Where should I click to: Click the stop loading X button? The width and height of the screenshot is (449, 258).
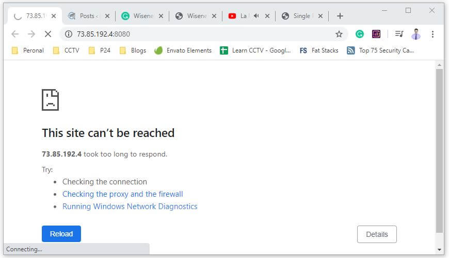click(47, 34)
